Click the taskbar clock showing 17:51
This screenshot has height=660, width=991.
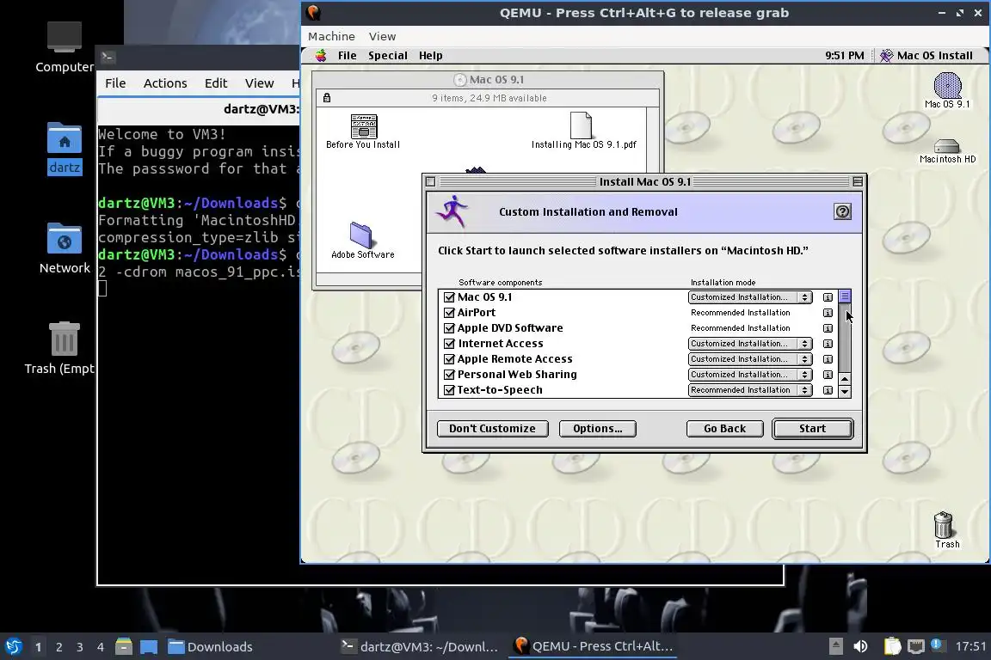point(970,646)
